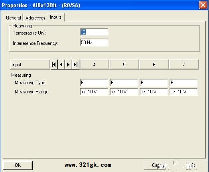Open Measuring Range field for input 7

[184, 92]
